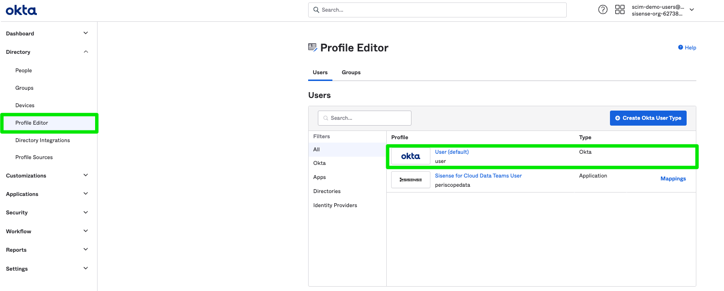Collapse the Directory menu chevron

click(x=86, y=51)
